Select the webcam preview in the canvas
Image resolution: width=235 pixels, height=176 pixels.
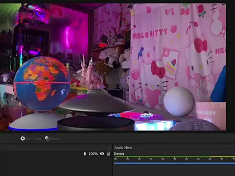coord(113,67)
